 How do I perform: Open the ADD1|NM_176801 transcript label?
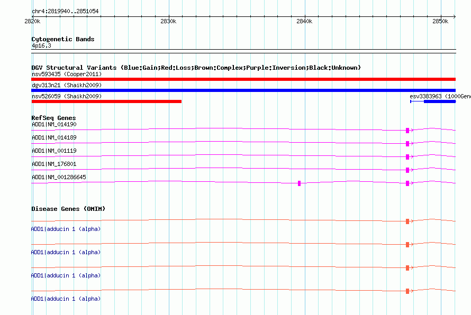(54, 164)
